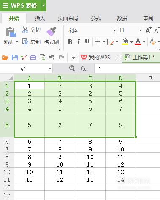Select cell D11 containing 14
Image resolution: width=160 pixels, height=200 pixels.
pos(121,180)
